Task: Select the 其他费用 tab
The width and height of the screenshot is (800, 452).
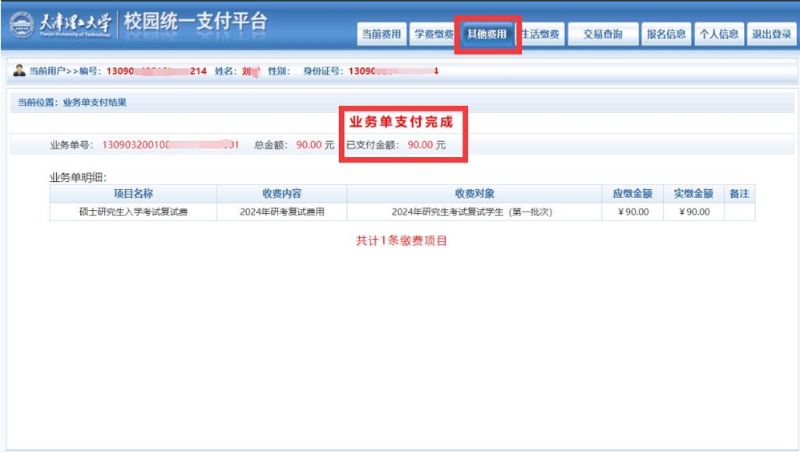Action: point(487,34)
